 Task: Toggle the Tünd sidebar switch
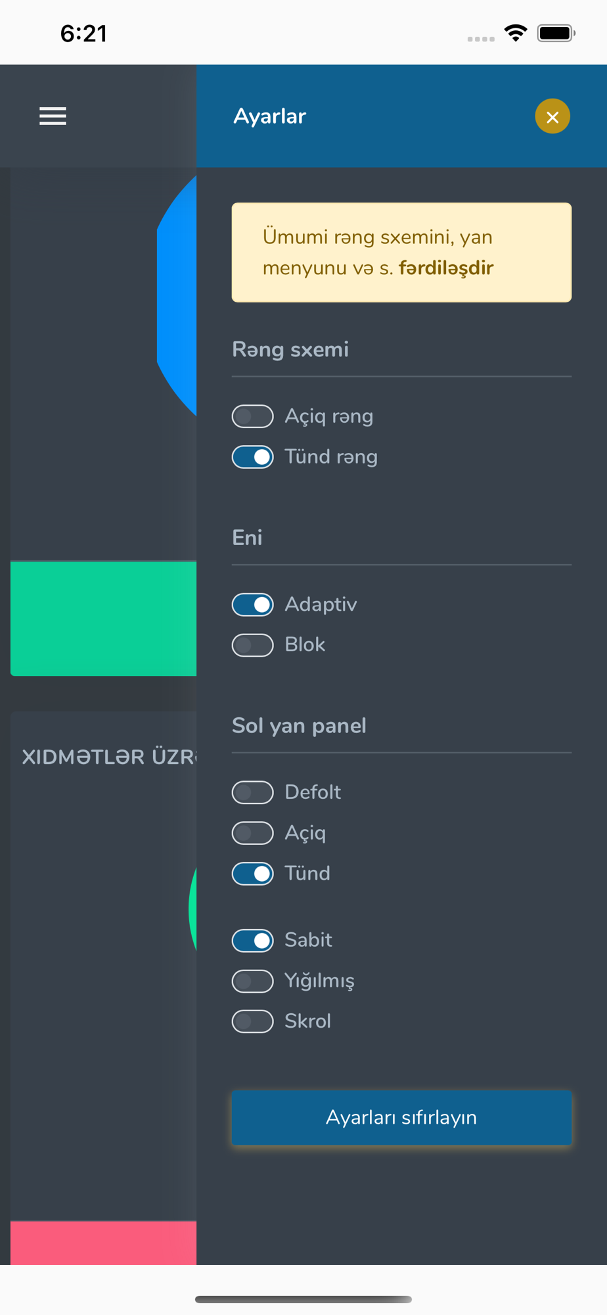[x=253, y=874]
